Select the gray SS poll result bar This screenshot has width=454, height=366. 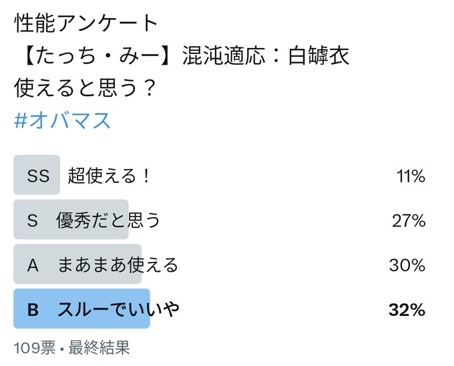(x=37, y=174)
